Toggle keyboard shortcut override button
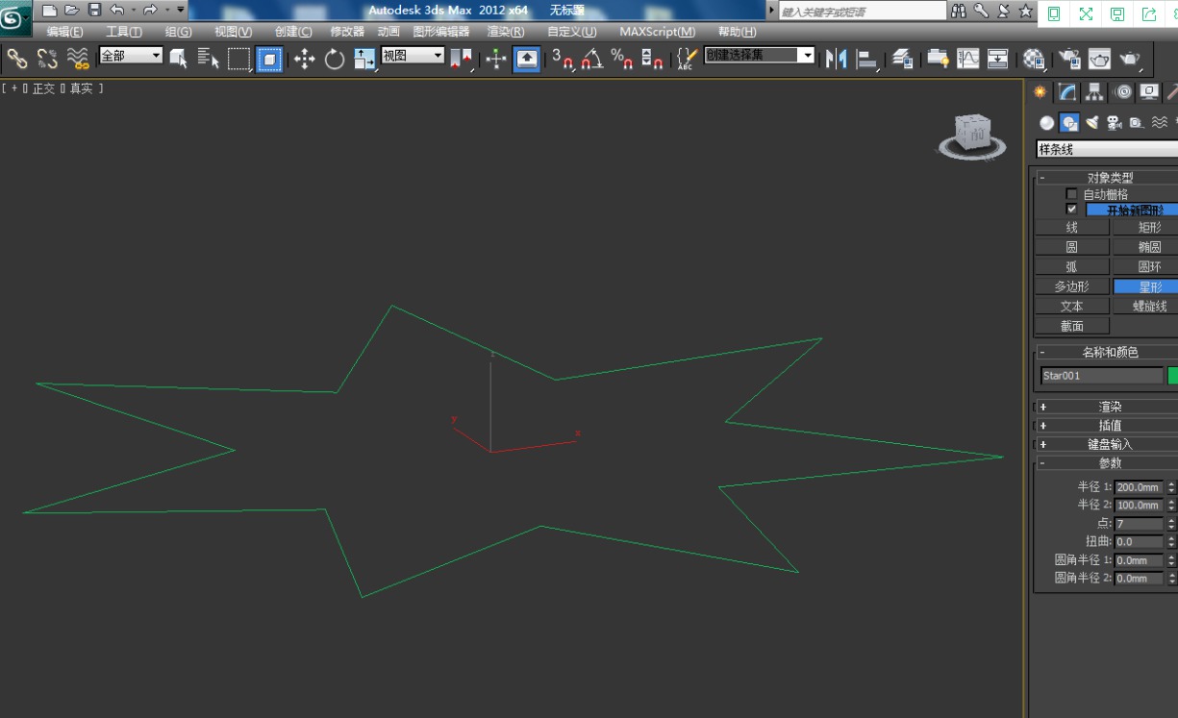Viewport: 1178px width, 718px height. [526, 59]
